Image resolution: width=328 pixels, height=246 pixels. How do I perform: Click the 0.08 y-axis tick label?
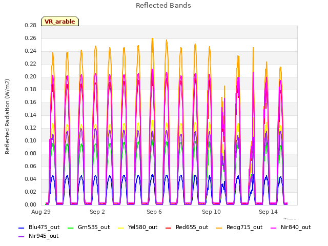(x=31, y=153)
